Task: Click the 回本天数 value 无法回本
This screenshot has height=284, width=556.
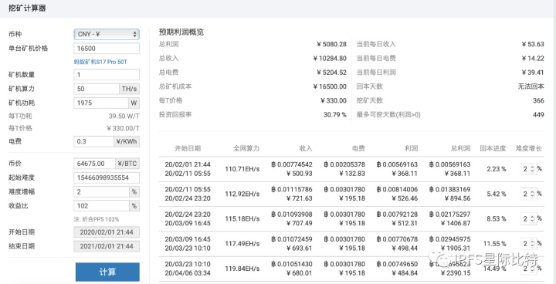Action: (x=531, y=86)
